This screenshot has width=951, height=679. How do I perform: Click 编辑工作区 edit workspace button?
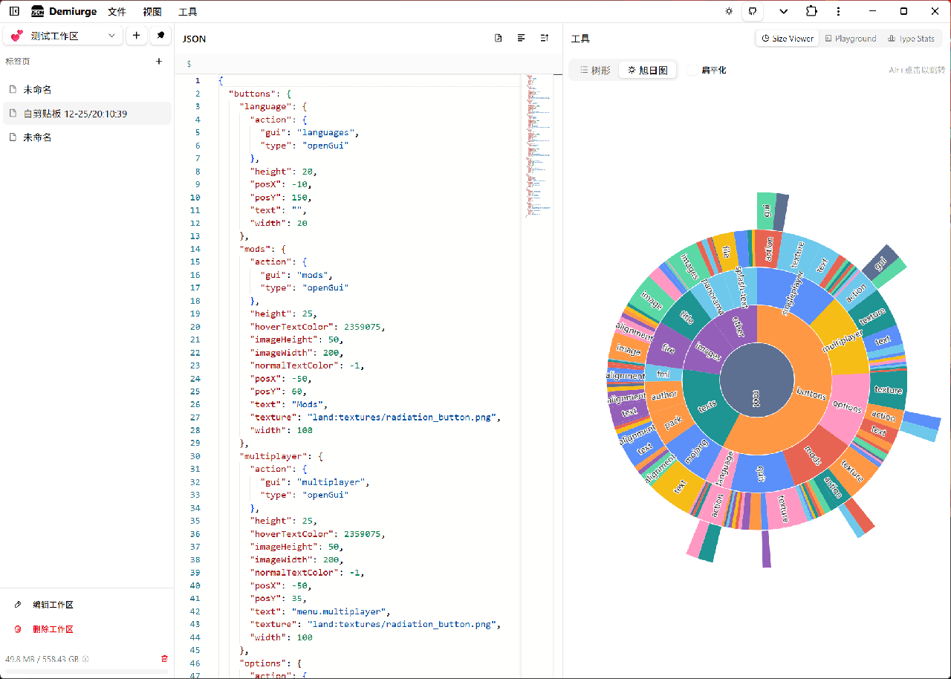pos(53,605)
